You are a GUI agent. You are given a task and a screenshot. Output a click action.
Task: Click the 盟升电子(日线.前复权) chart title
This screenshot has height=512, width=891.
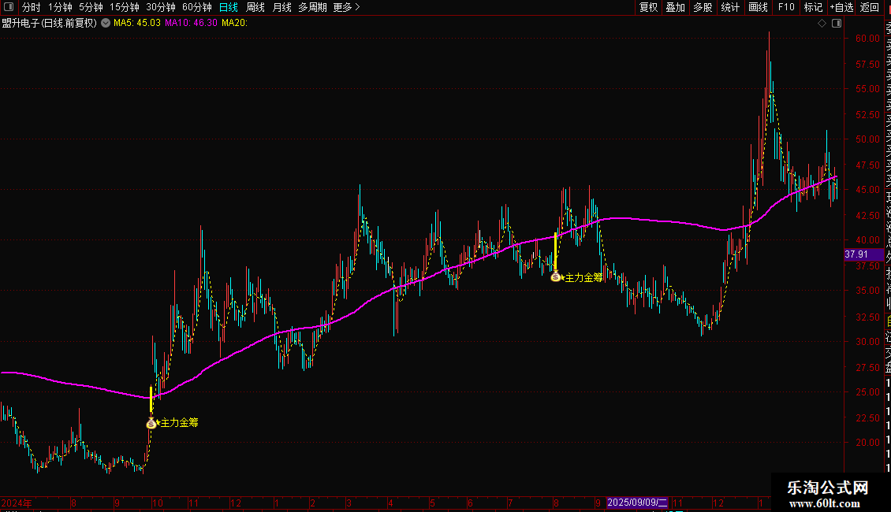[x=50, y=24]
